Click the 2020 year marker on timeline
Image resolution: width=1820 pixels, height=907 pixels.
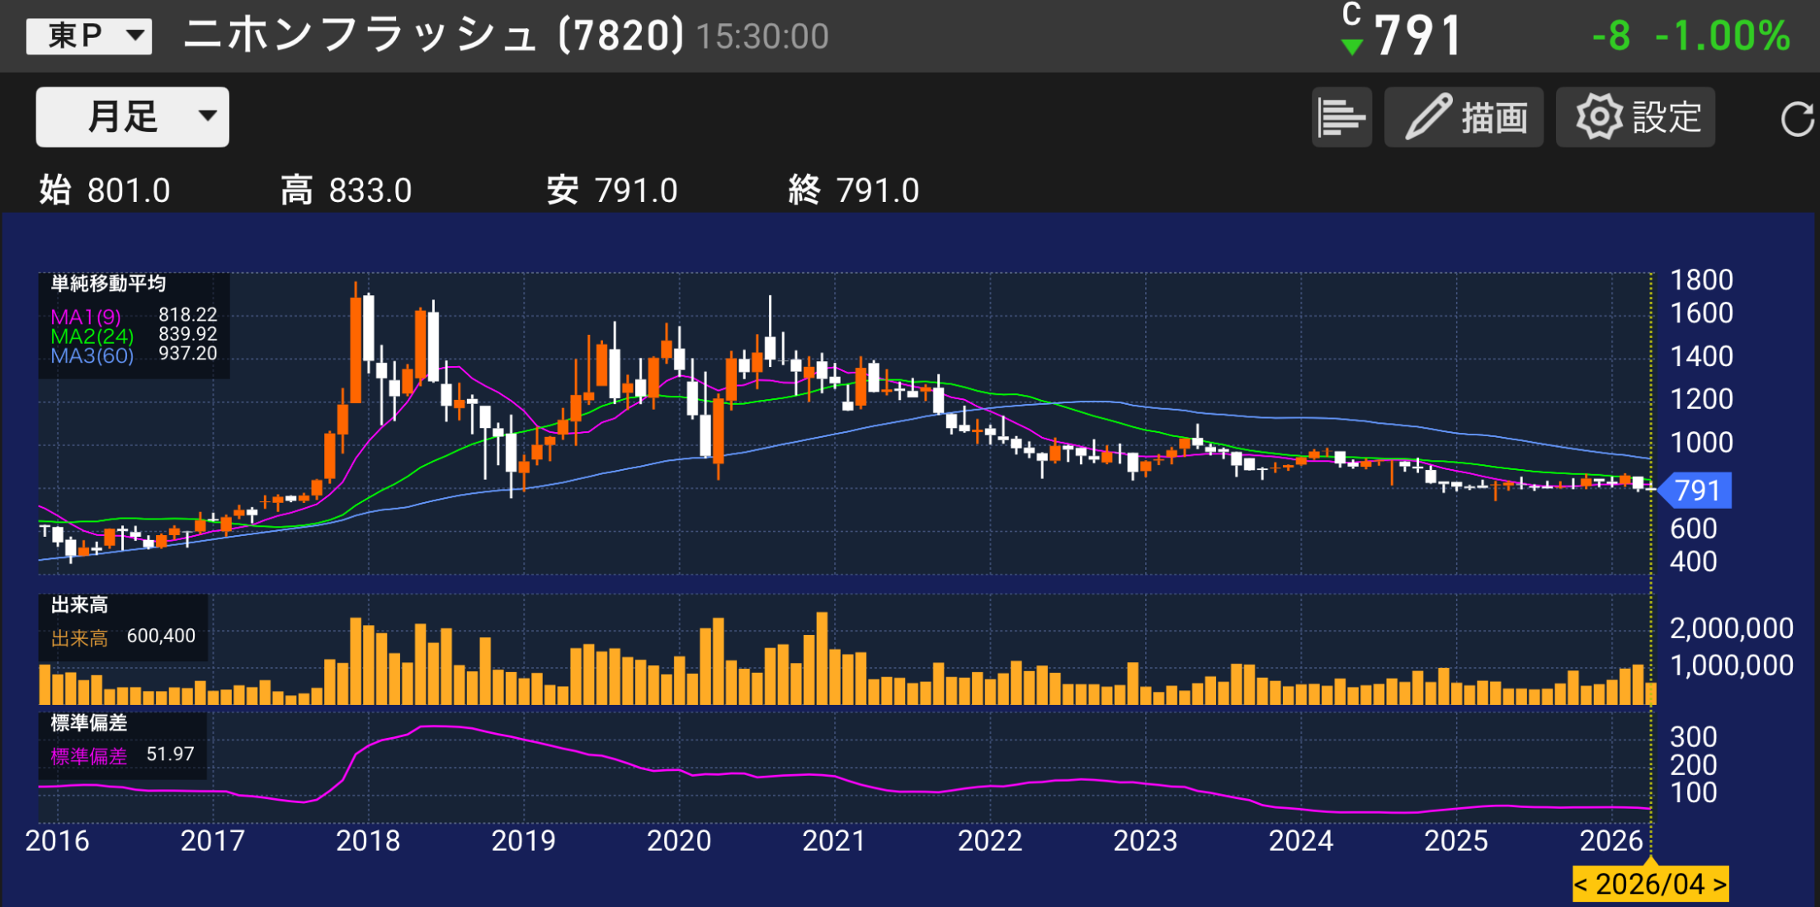(x=678, y=841)
